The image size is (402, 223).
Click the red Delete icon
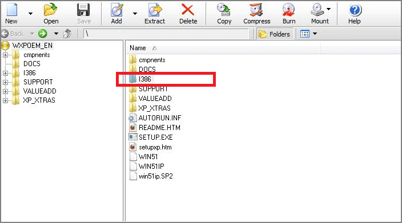[x=188, y=10]
